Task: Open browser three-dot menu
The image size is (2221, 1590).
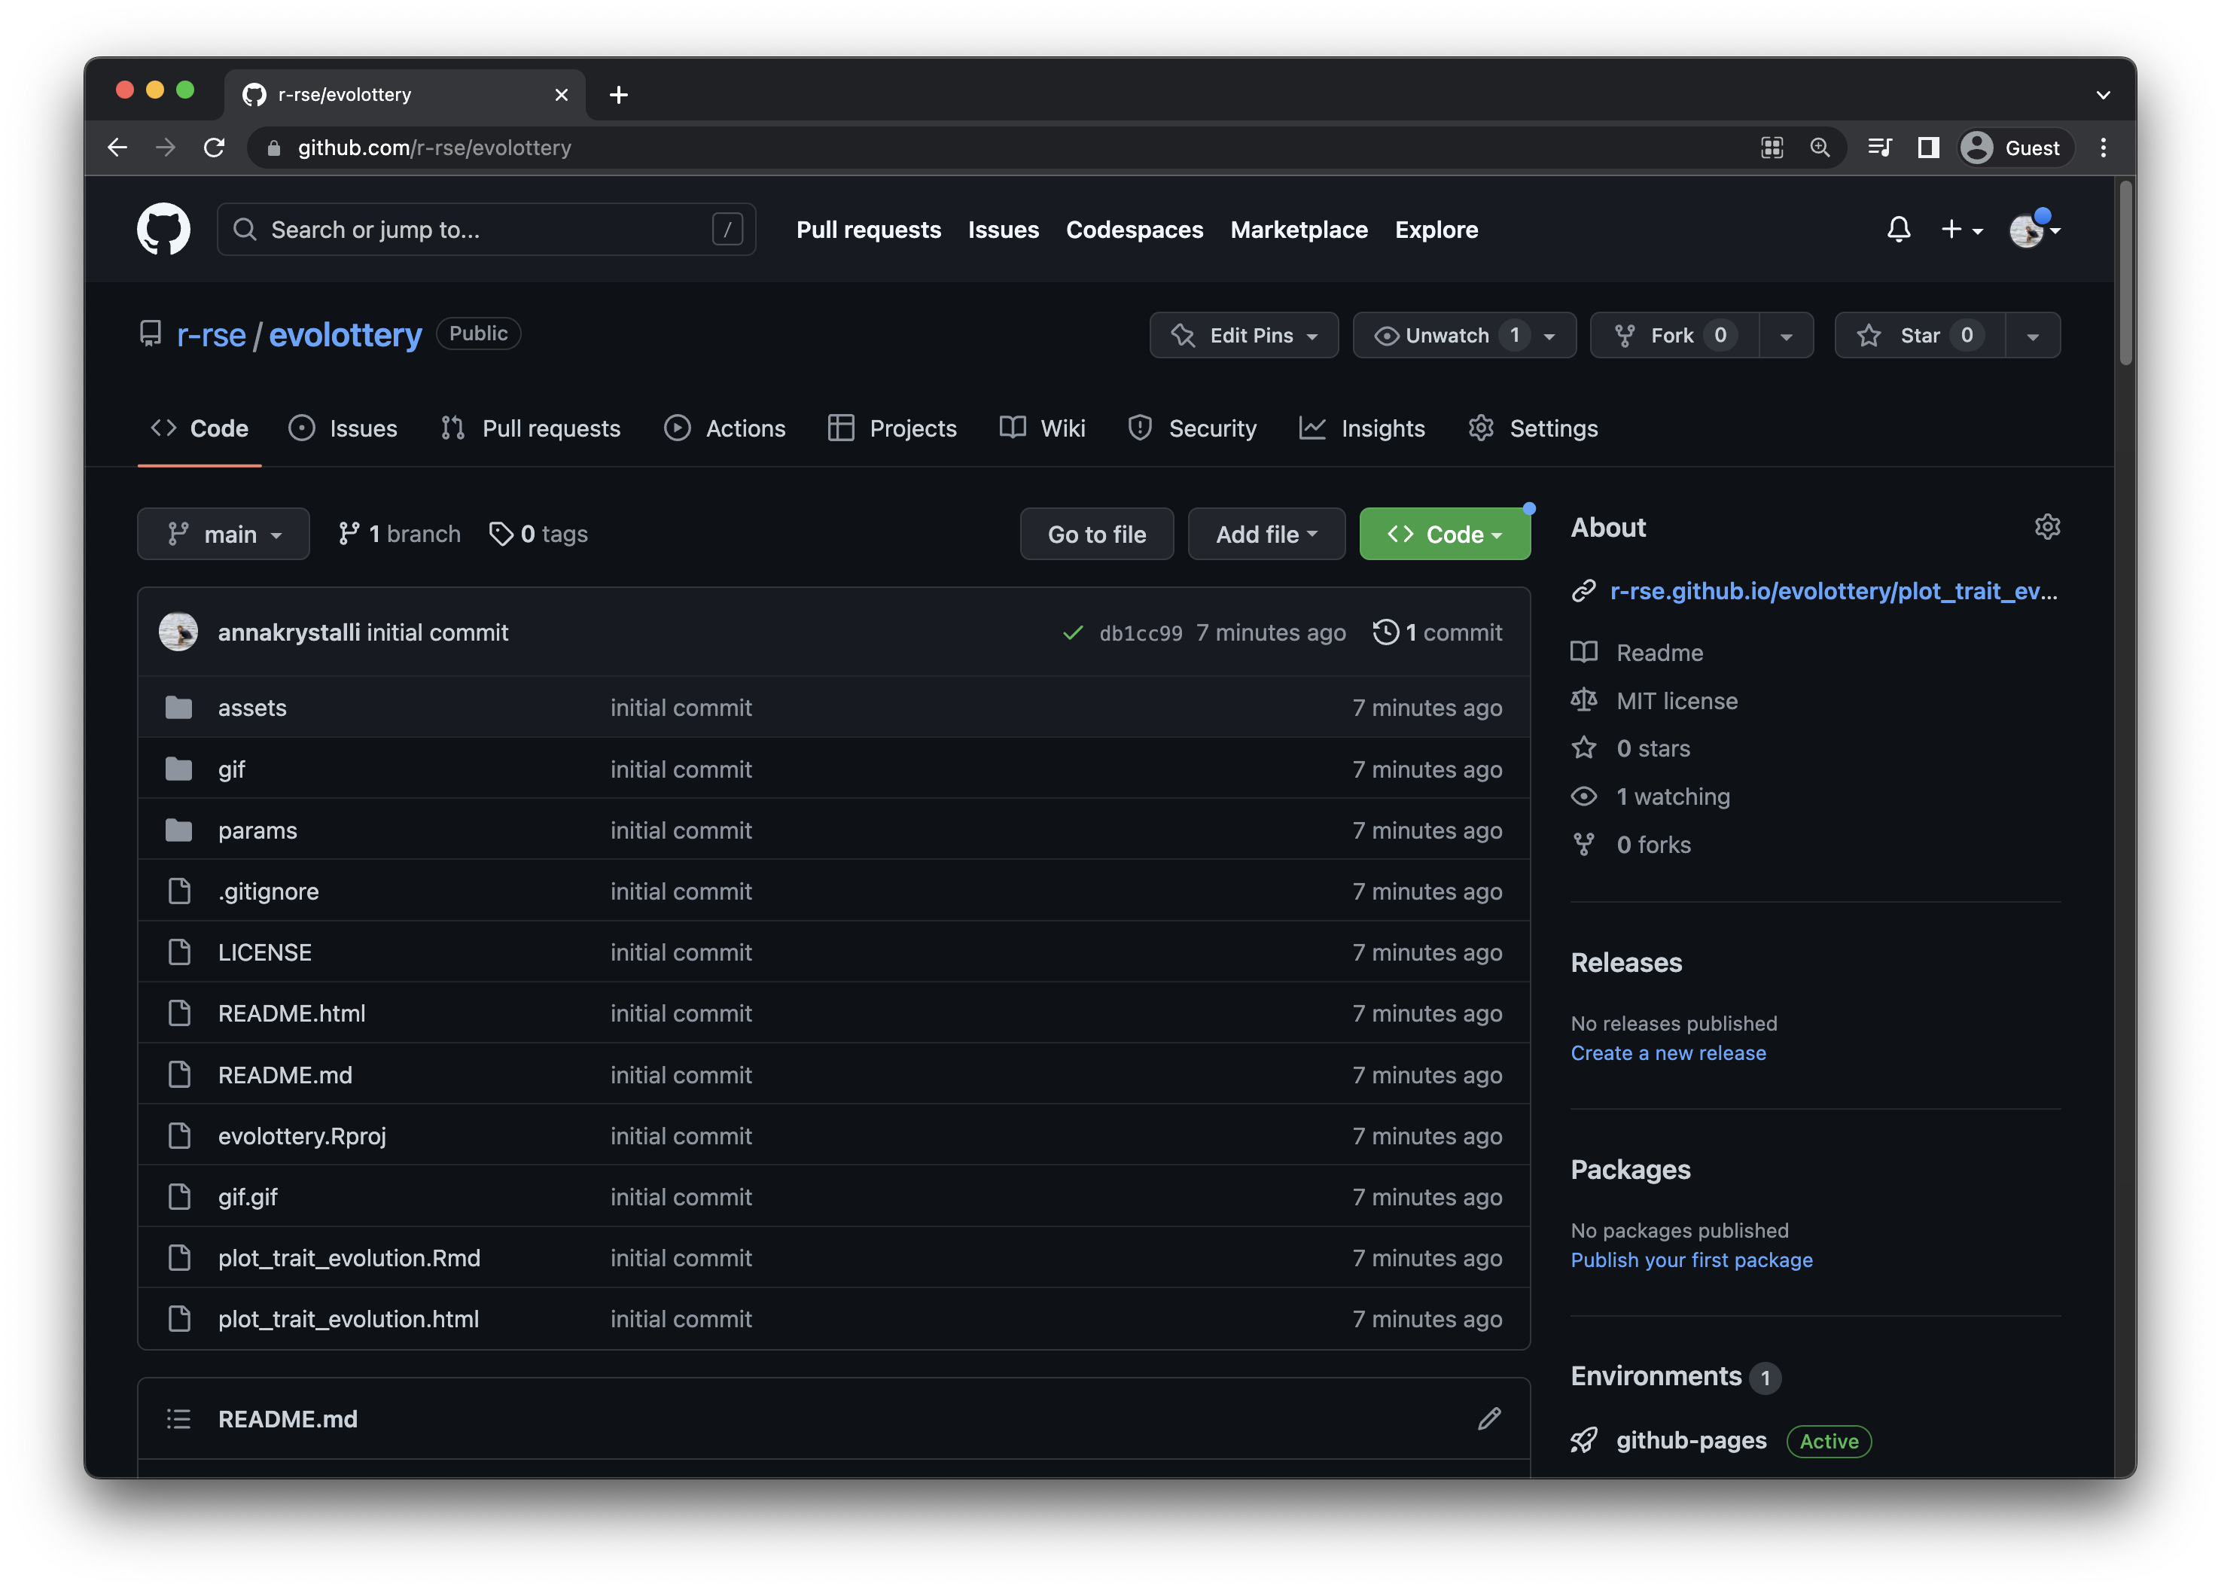Action: point(2104,147)
